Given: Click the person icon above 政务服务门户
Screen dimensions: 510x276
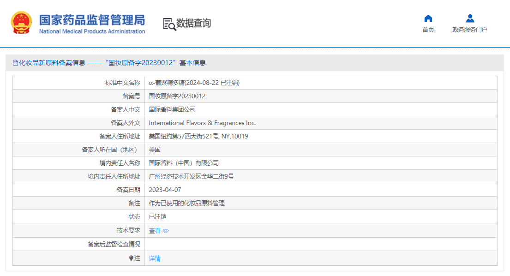Looking at the screenshot, I should (x=470, y=18).
